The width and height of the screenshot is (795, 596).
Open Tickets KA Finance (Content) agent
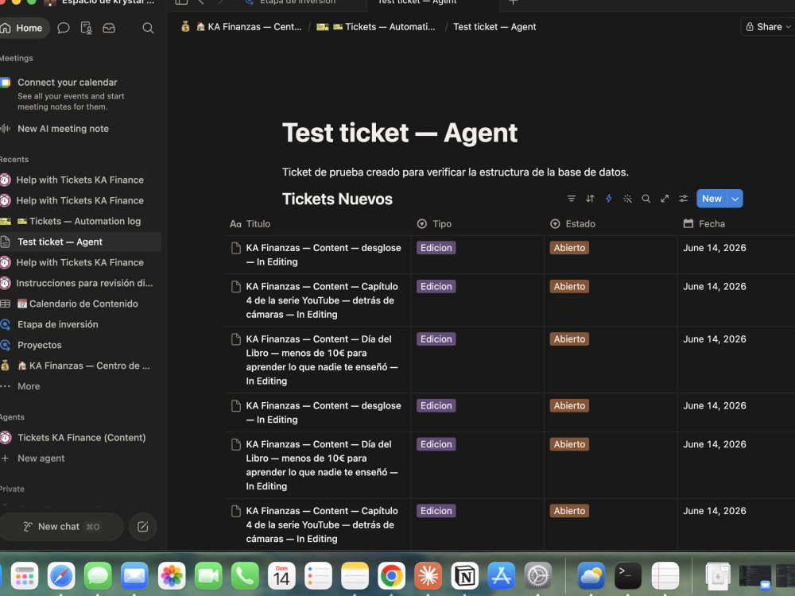tap(79, 438)
